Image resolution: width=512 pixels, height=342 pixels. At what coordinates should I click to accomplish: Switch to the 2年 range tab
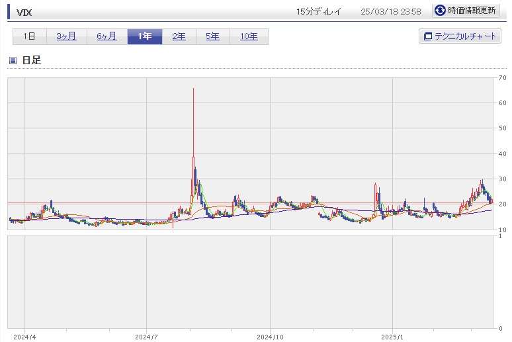click(179, 36)
